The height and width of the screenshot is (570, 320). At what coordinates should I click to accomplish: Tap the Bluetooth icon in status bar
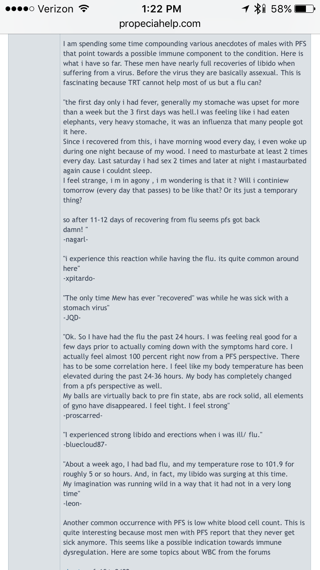[259, 9]
